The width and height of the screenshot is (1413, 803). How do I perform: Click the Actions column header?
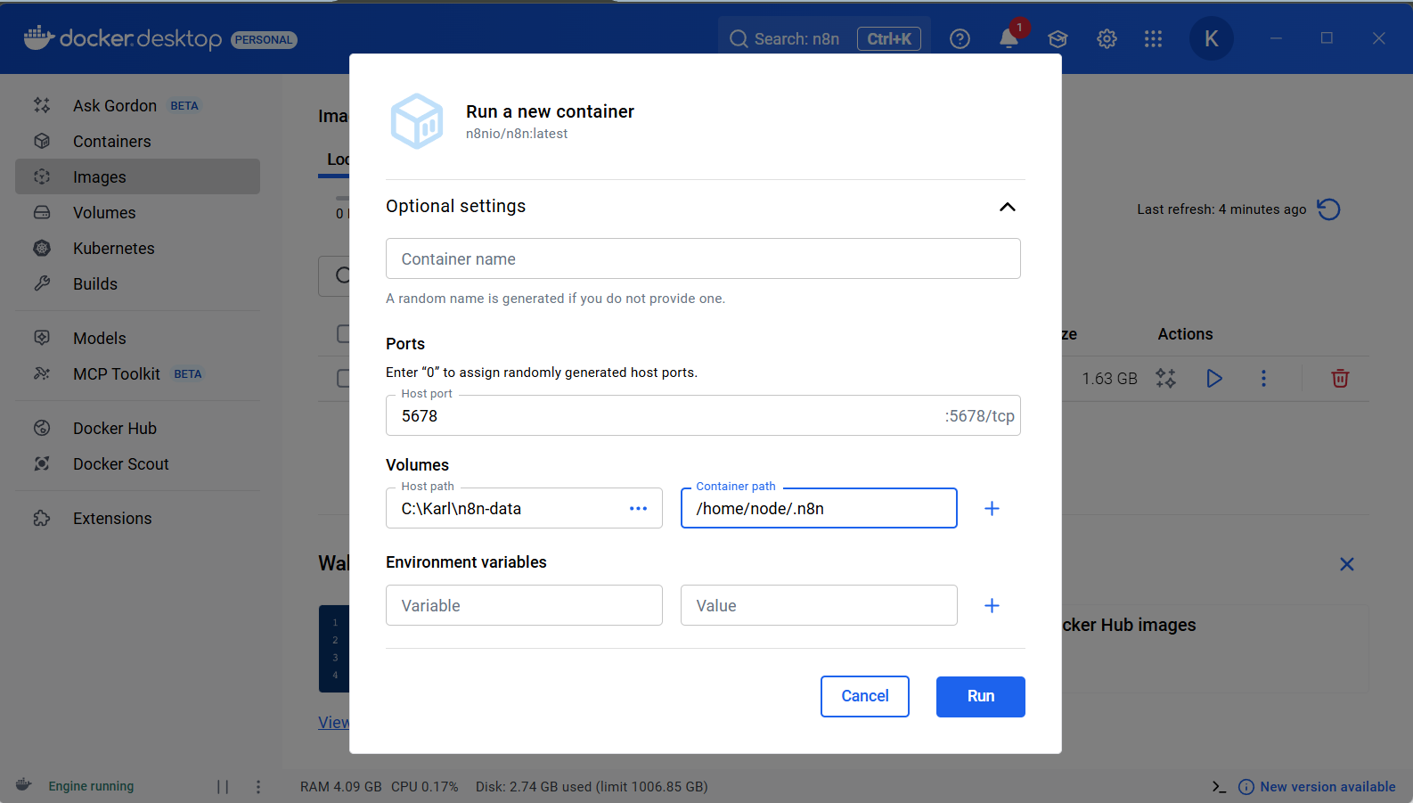coord(1185,333)
